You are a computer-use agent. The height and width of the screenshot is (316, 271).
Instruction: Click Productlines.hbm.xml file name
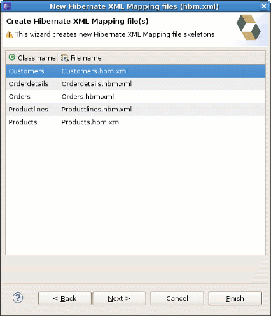tap(97, 110)
